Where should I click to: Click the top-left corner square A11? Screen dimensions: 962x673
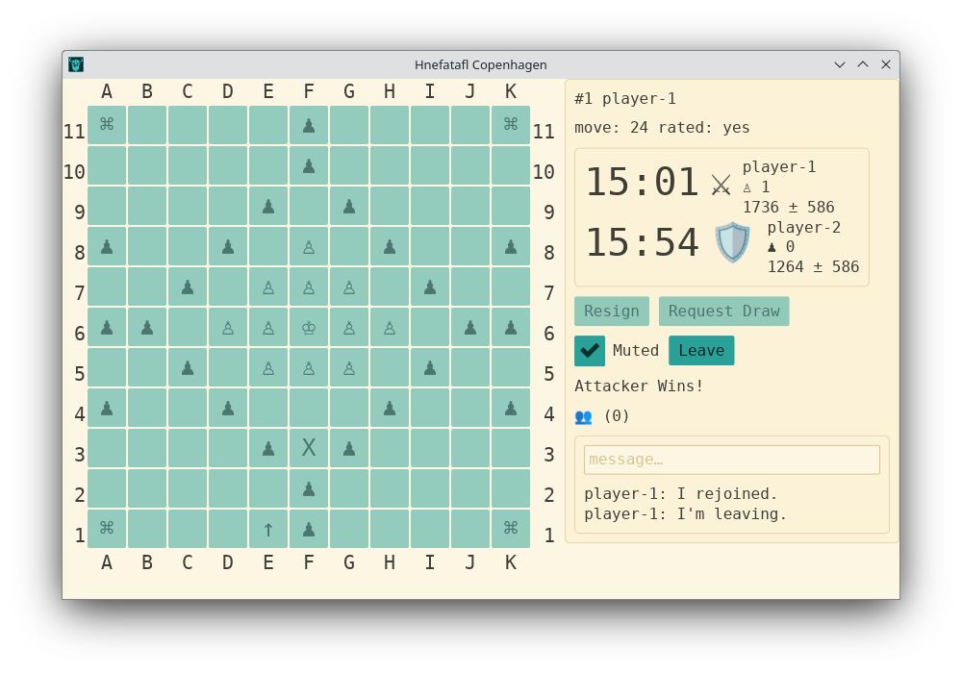coord(107,126)
